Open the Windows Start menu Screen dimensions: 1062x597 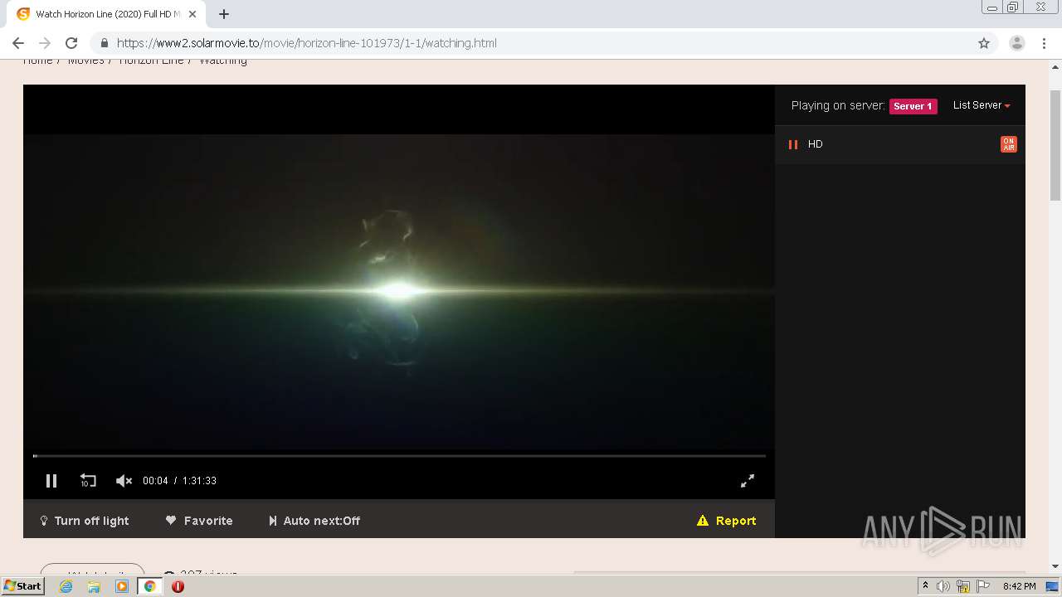23,586
